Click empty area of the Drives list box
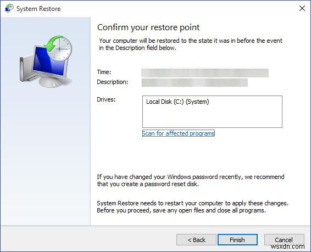Screen dimensions: 311x252 coord(212,117)
